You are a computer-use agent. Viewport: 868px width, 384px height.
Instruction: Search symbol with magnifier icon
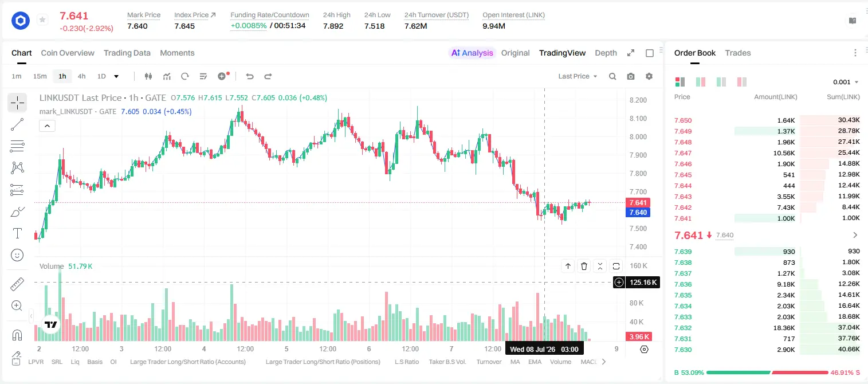[612, 76]
